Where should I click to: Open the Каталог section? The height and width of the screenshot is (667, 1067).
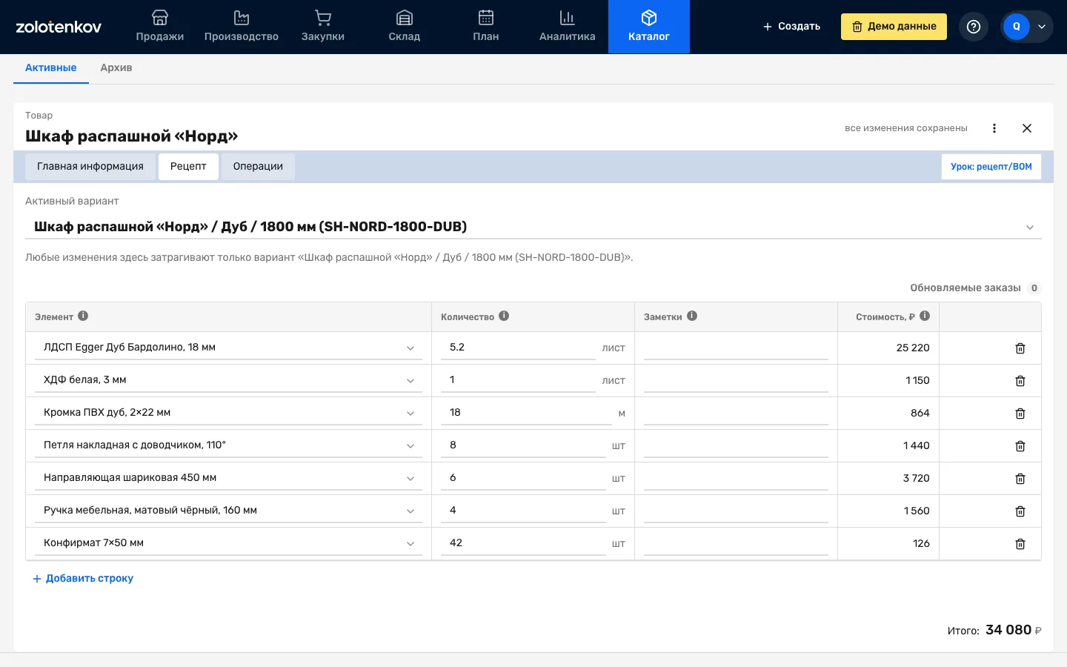coord(649,27)
